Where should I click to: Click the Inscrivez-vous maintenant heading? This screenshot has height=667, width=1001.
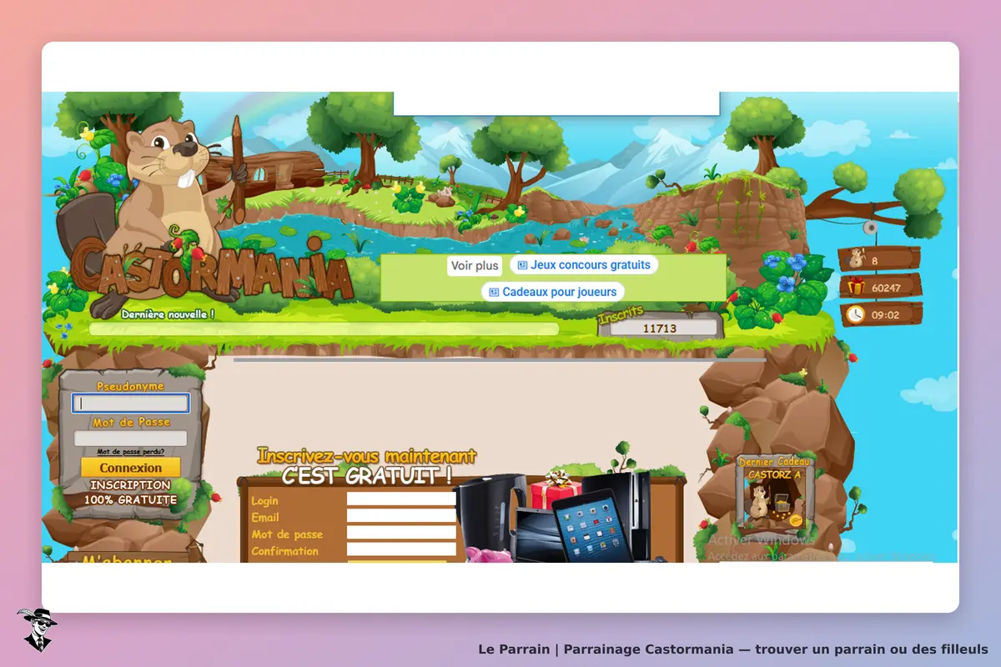tap(367, 457)
